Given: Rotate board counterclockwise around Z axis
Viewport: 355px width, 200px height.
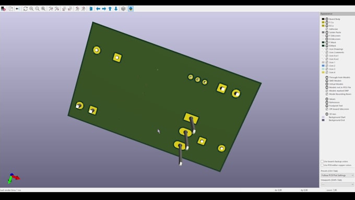Looking at the screenshot, I should (x=84, y=8).
